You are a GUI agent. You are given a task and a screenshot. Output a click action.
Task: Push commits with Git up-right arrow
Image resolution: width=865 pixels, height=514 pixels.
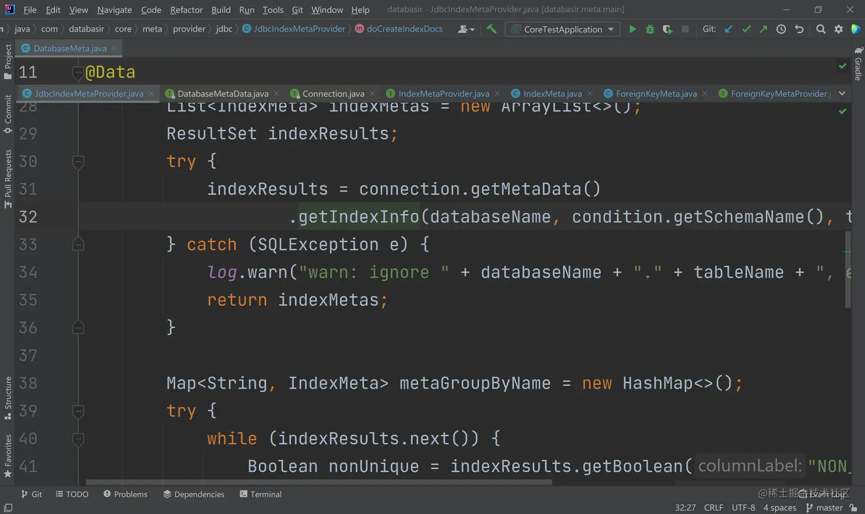click(763, 29)
